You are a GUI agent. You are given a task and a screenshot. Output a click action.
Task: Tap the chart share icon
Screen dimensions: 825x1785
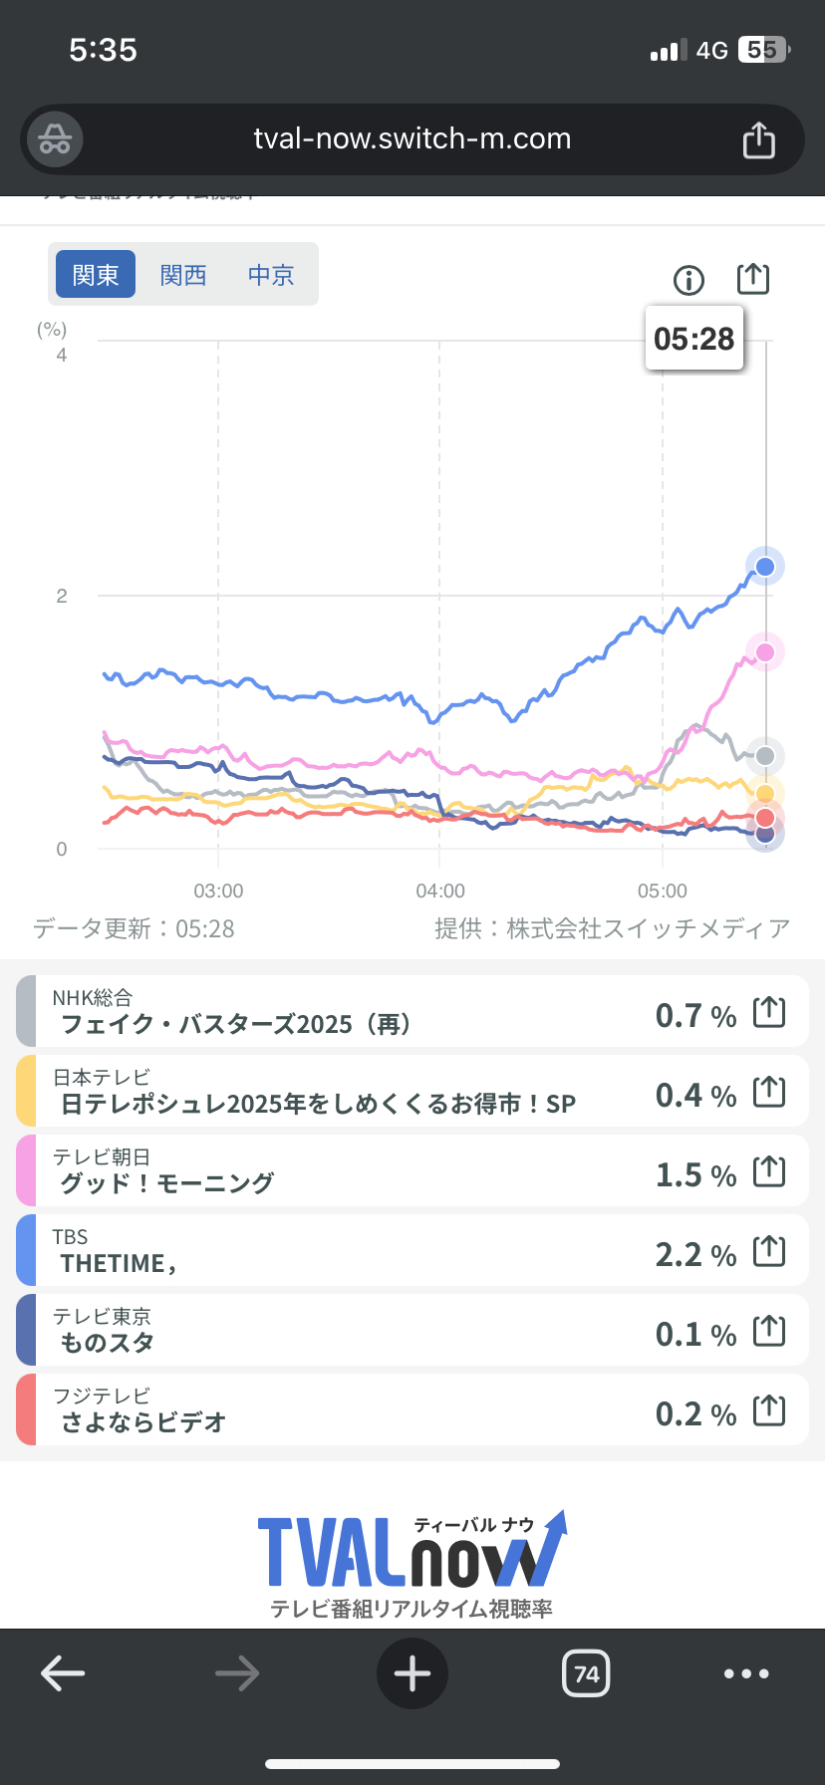(x=753, y=279)
